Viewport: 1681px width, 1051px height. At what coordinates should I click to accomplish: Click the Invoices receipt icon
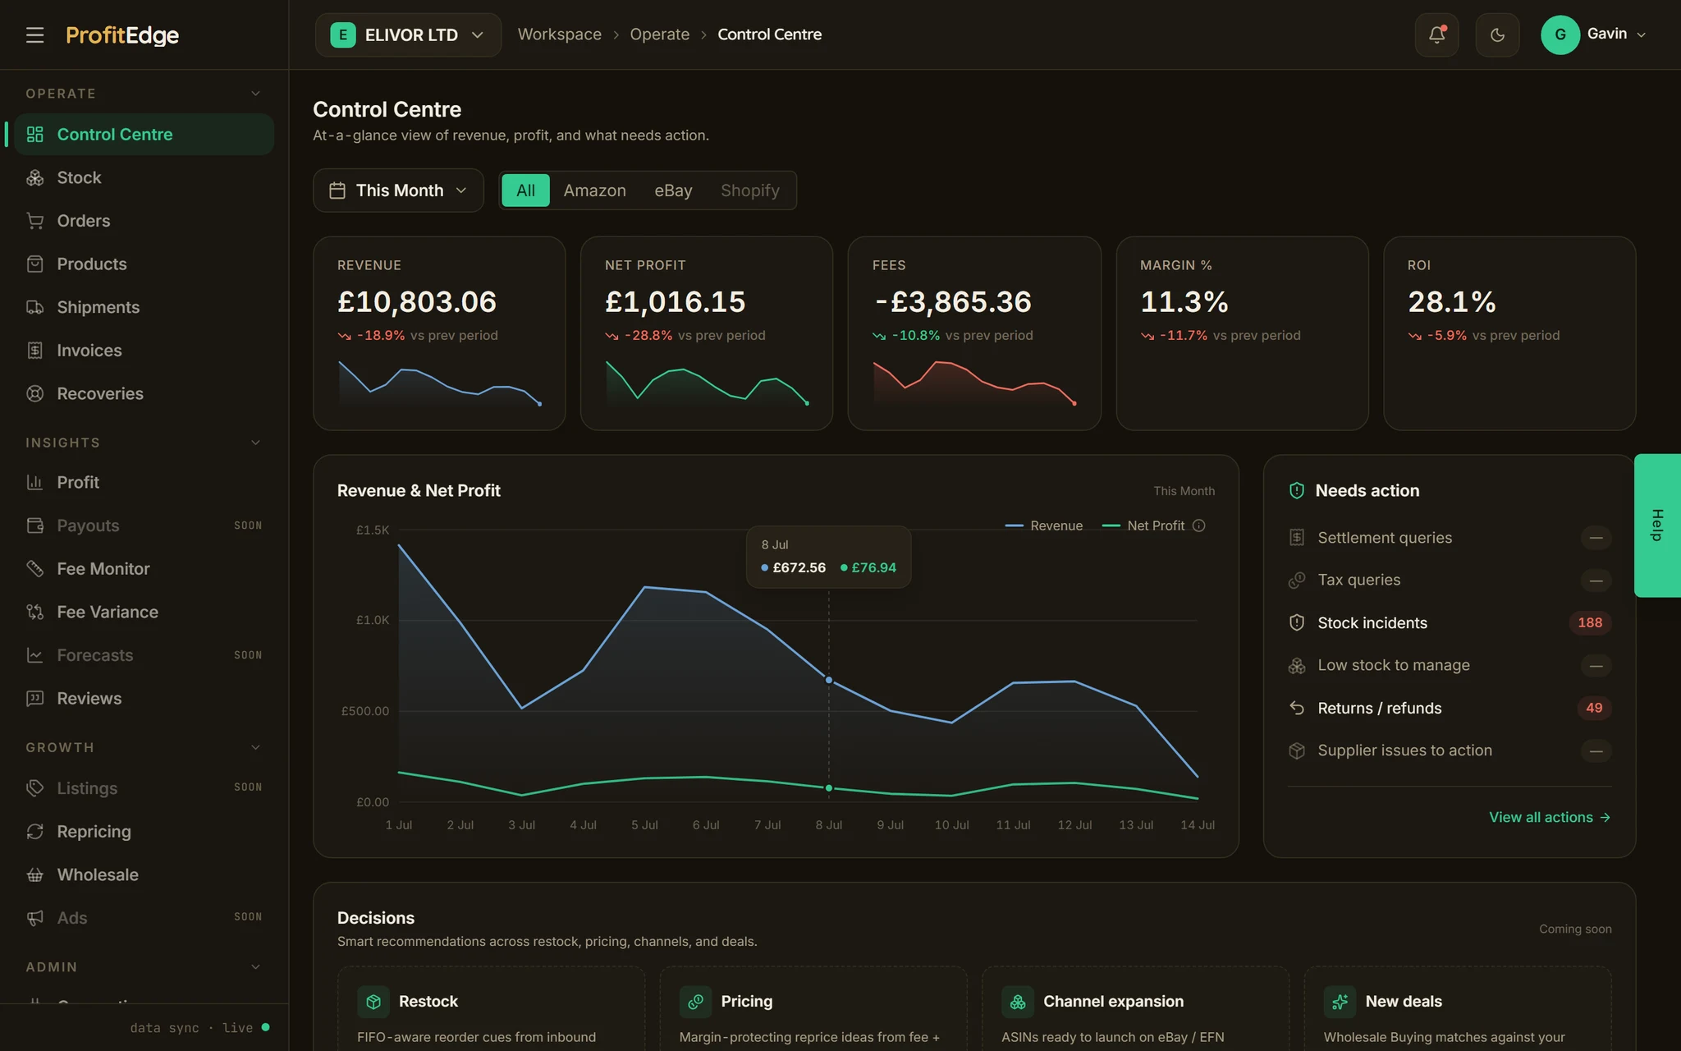(34, 351)
